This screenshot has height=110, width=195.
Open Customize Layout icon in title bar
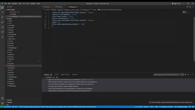[180, 3]
